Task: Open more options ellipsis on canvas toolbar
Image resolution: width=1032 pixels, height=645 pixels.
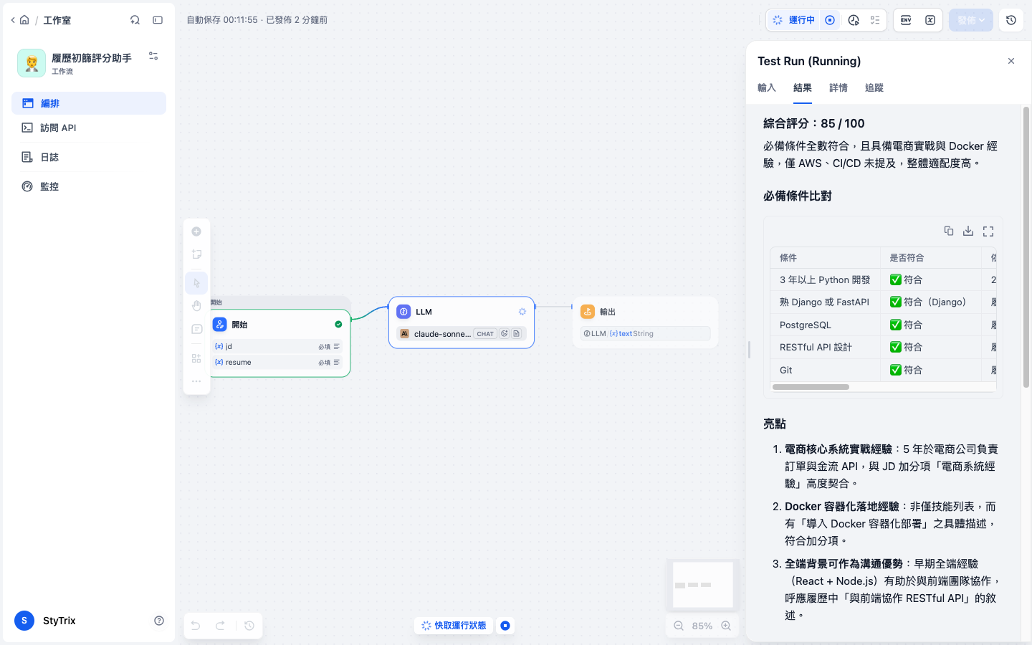Action: [x=196, y=381]
